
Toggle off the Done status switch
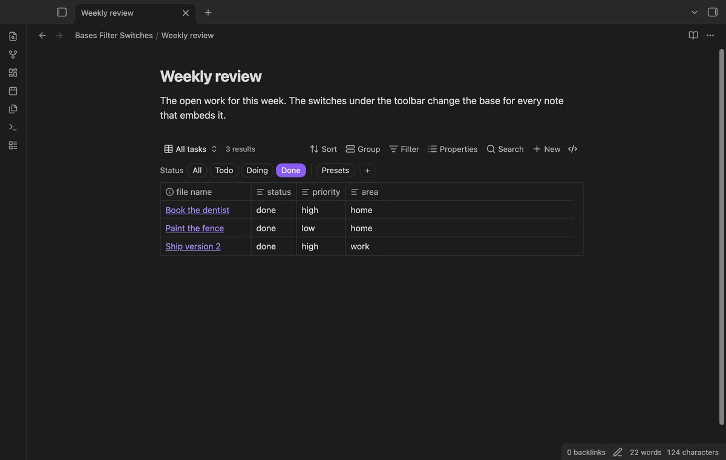(x=291, y=171)
